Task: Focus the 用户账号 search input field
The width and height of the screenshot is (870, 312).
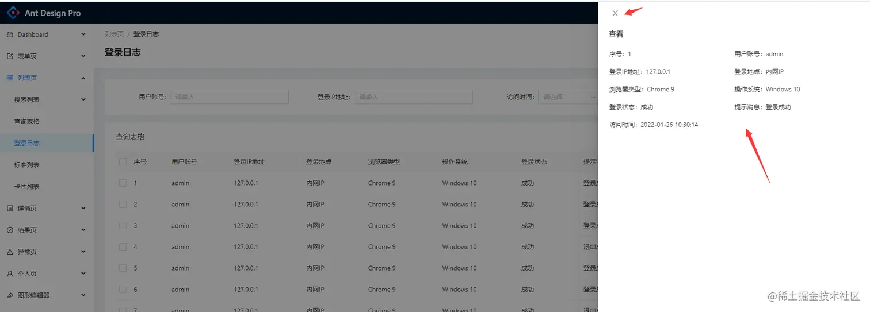Action: tap(229, 97)
